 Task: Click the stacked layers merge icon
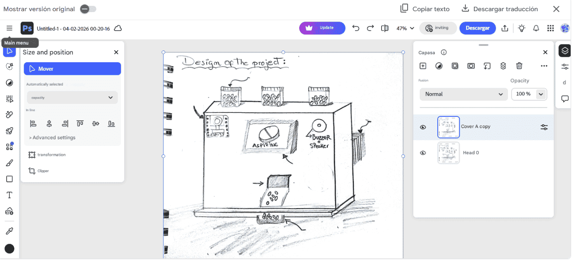(x=503, y=66)
